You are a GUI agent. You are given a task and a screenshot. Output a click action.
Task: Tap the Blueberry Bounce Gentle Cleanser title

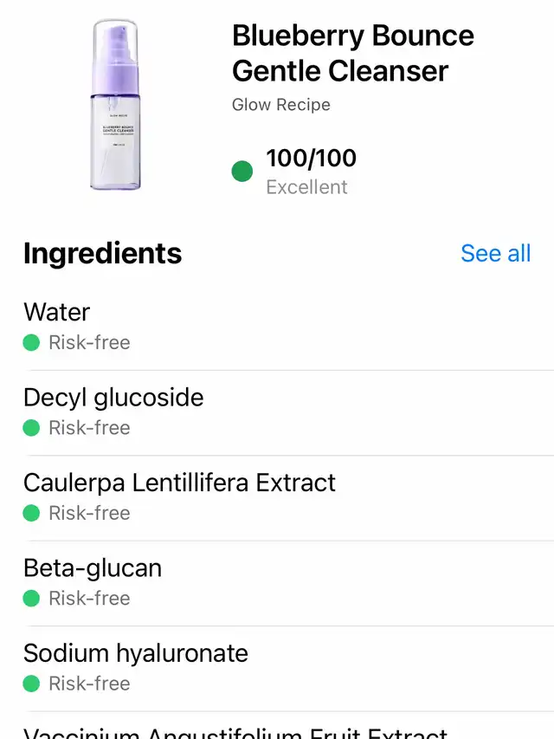tap(353, 53)
